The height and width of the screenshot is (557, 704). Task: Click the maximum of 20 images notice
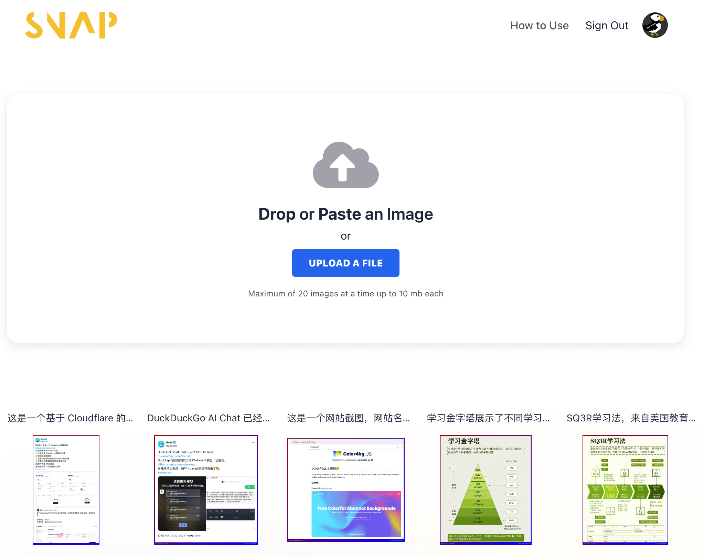tap(345, 293)
